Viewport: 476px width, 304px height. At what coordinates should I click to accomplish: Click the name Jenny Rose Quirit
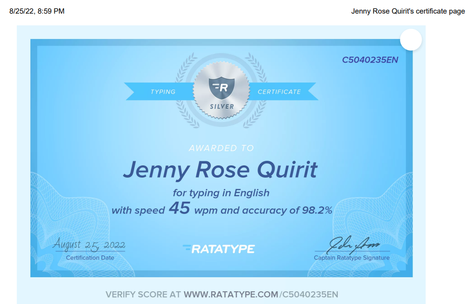click(220, 169)
